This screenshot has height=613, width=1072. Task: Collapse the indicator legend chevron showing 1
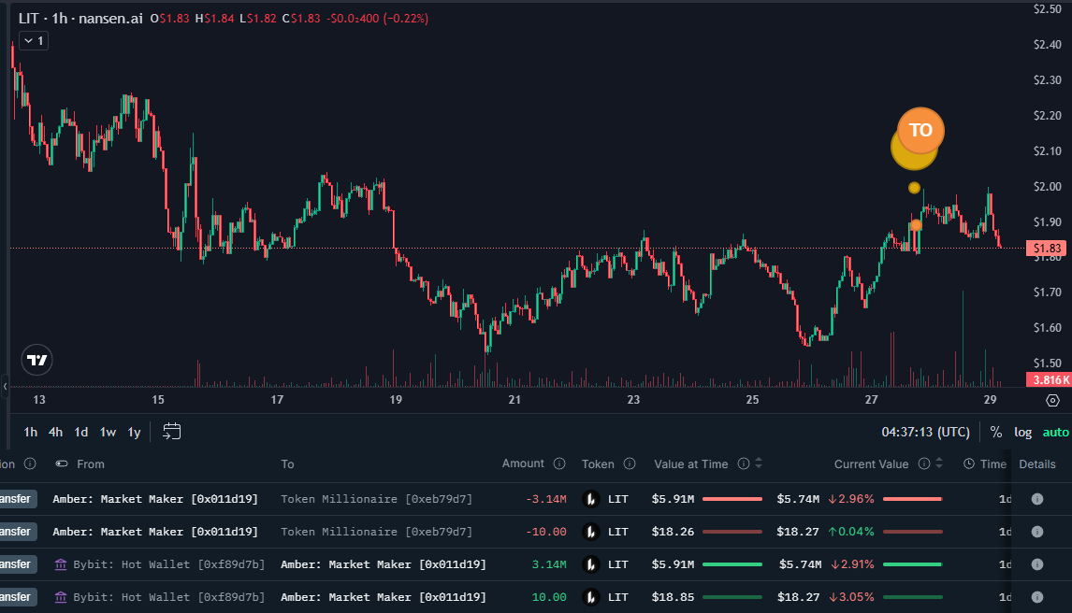[33, 41]
